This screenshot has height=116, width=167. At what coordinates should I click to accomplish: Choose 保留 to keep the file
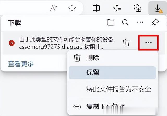112,73
